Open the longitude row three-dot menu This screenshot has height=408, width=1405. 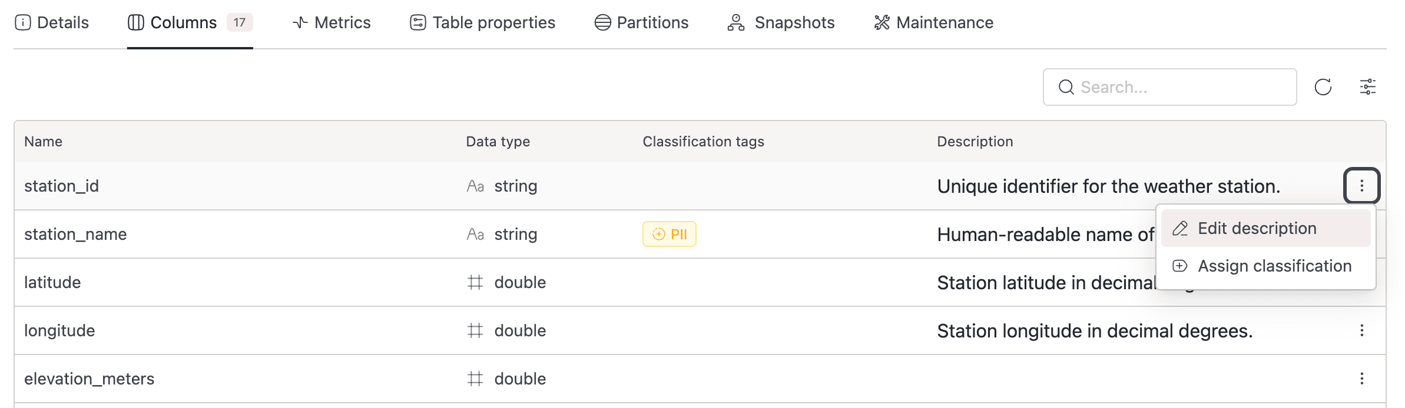click(1361, 330)
